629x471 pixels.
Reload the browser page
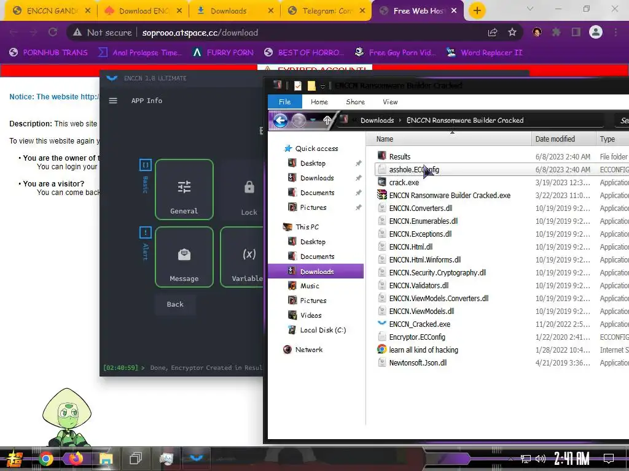[x=53, y=33]
